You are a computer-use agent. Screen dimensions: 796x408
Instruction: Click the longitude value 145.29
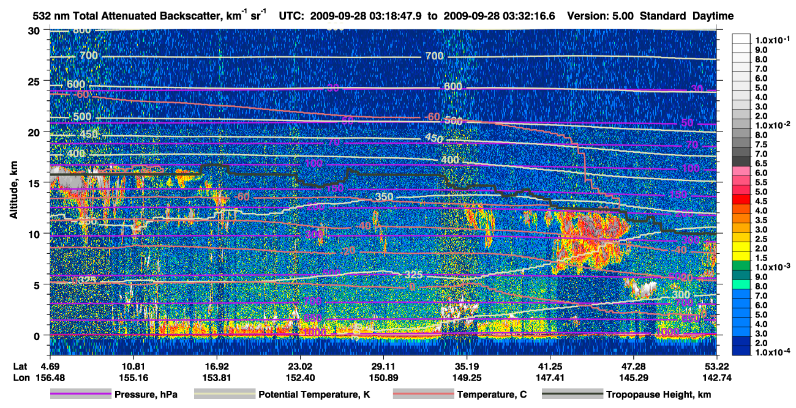(x=633, y=377)
